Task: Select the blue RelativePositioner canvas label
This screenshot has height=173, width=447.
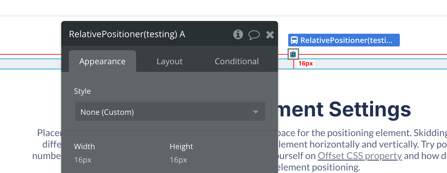Action: tap(344, 40)
